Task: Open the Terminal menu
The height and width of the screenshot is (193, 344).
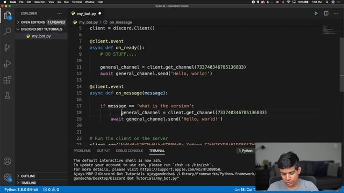Action: coord(77,2)
